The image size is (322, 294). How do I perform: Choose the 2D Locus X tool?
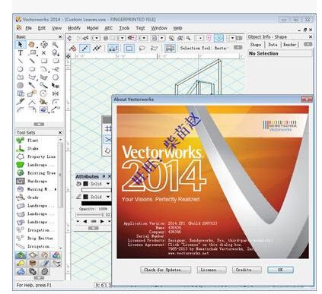point(44,52)
